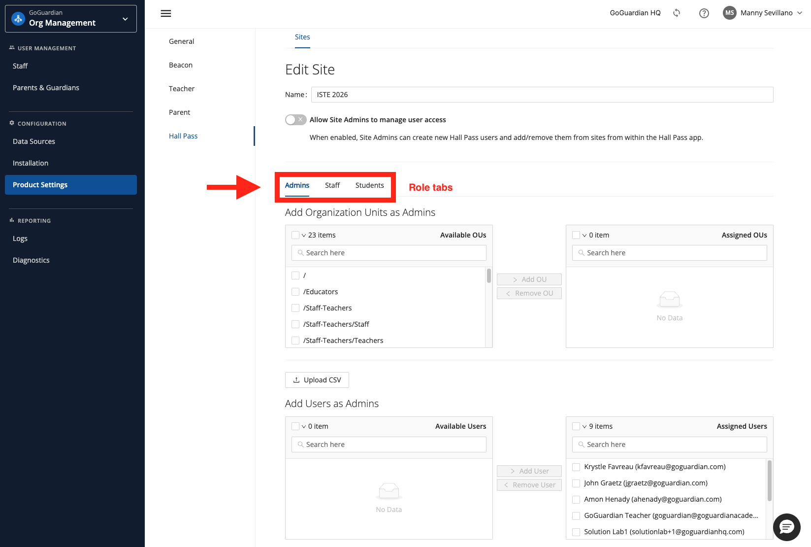Viewport: 811px width, 547px height.
Task: Click the Add OU button
Action: 529,279
